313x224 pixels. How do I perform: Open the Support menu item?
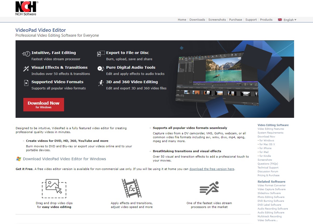click(251, 20)
